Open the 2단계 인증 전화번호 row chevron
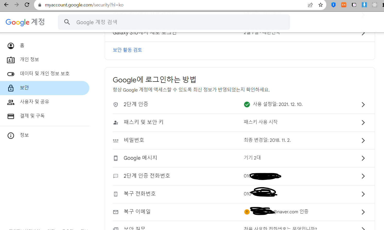The image size is (384, 230). (363, 176)
